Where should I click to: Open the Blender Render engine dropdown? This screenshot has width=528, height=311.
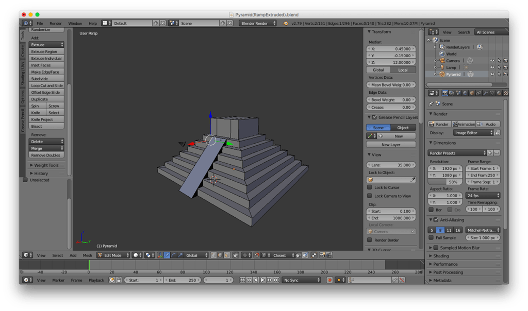(x=258, y=23)
